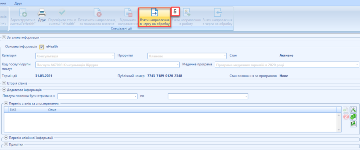The height and width of the screenshot is (150, 360).
Task: Open the 'по' end date dropdown
Action: [x=246, y=96]
